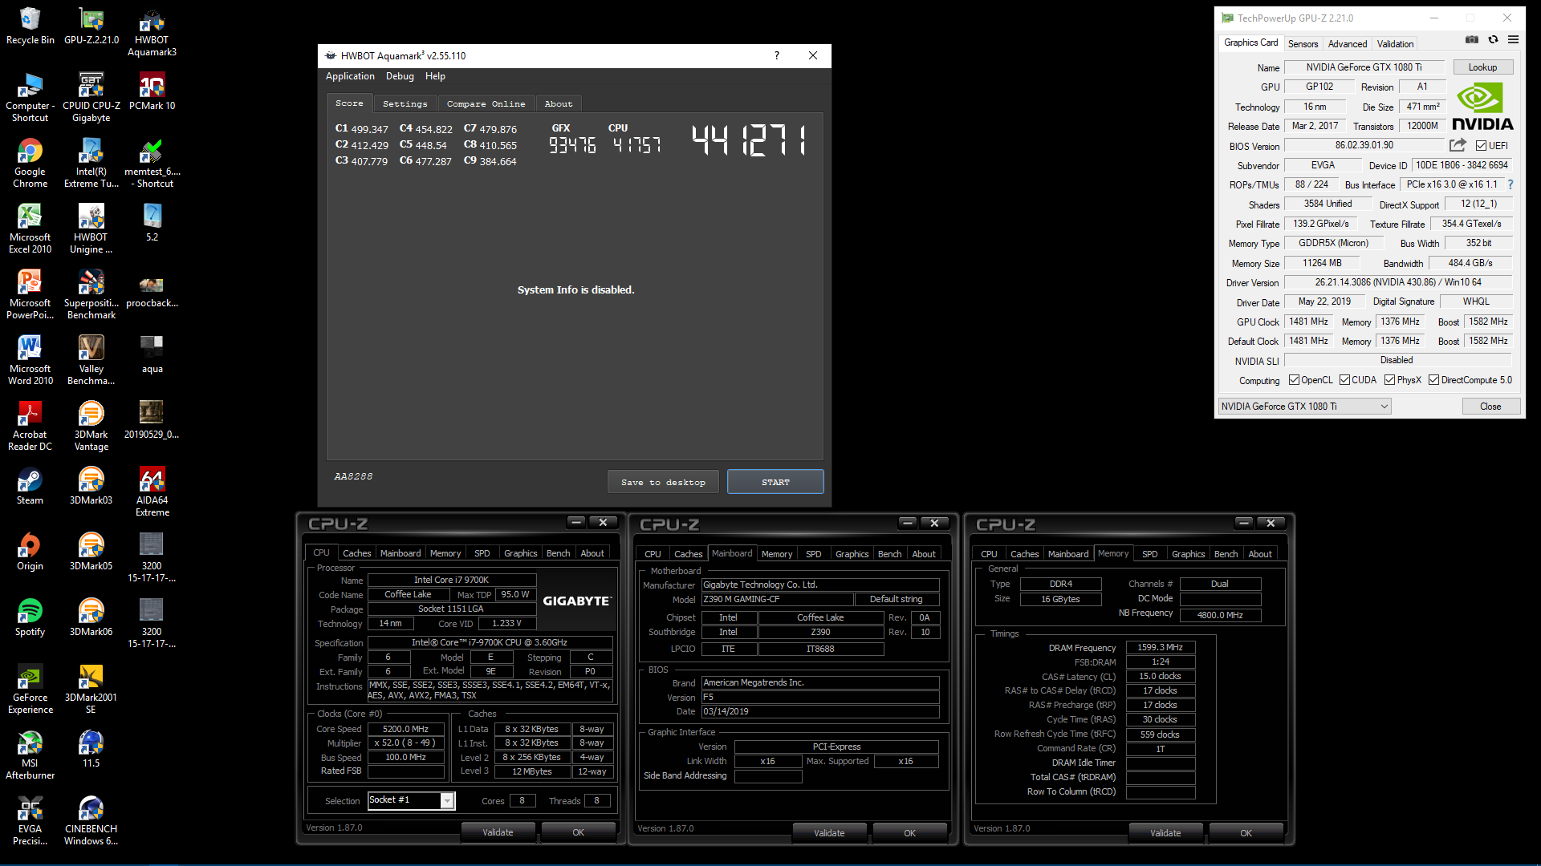Open Spotify desktop shortcut
Image resolution: width=1541 pixels, height=866 pixels.
pos(30,618)
